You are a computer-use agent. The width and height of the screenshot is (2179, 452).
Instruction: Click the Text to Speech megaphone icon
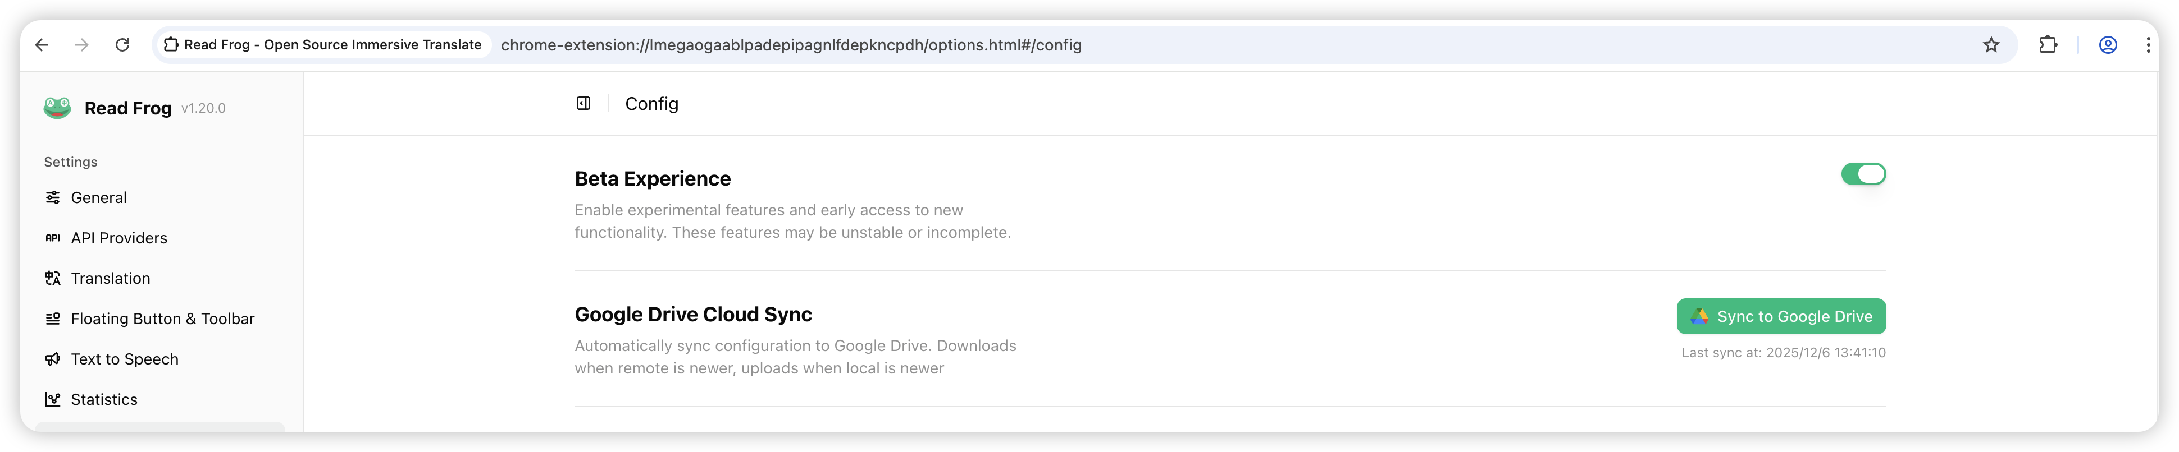pos(52,359)
